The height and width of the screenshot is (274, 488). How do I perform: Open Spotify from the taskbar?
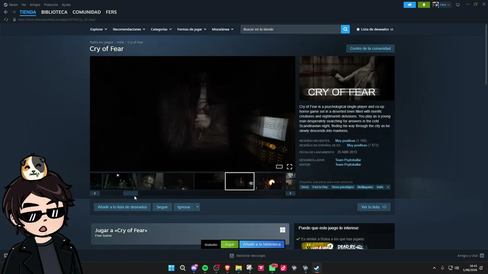tap(205, 268)
